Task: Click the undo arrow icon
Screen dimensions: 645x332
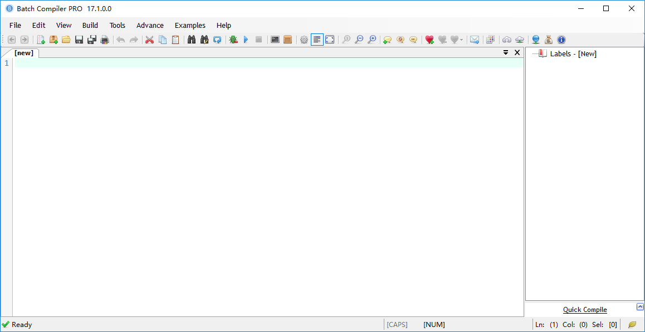Action: [120, 40]
